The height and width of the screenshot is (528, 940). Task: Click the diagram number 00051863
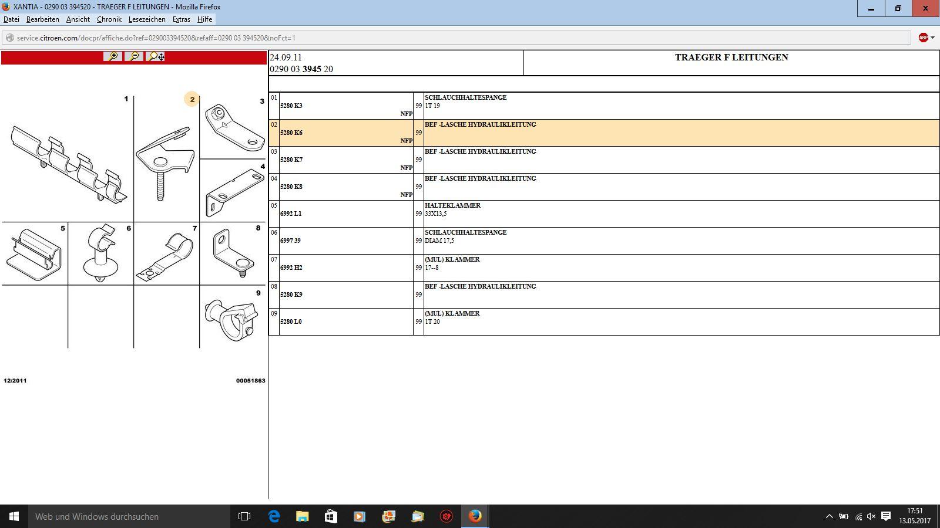pos(251,381)
